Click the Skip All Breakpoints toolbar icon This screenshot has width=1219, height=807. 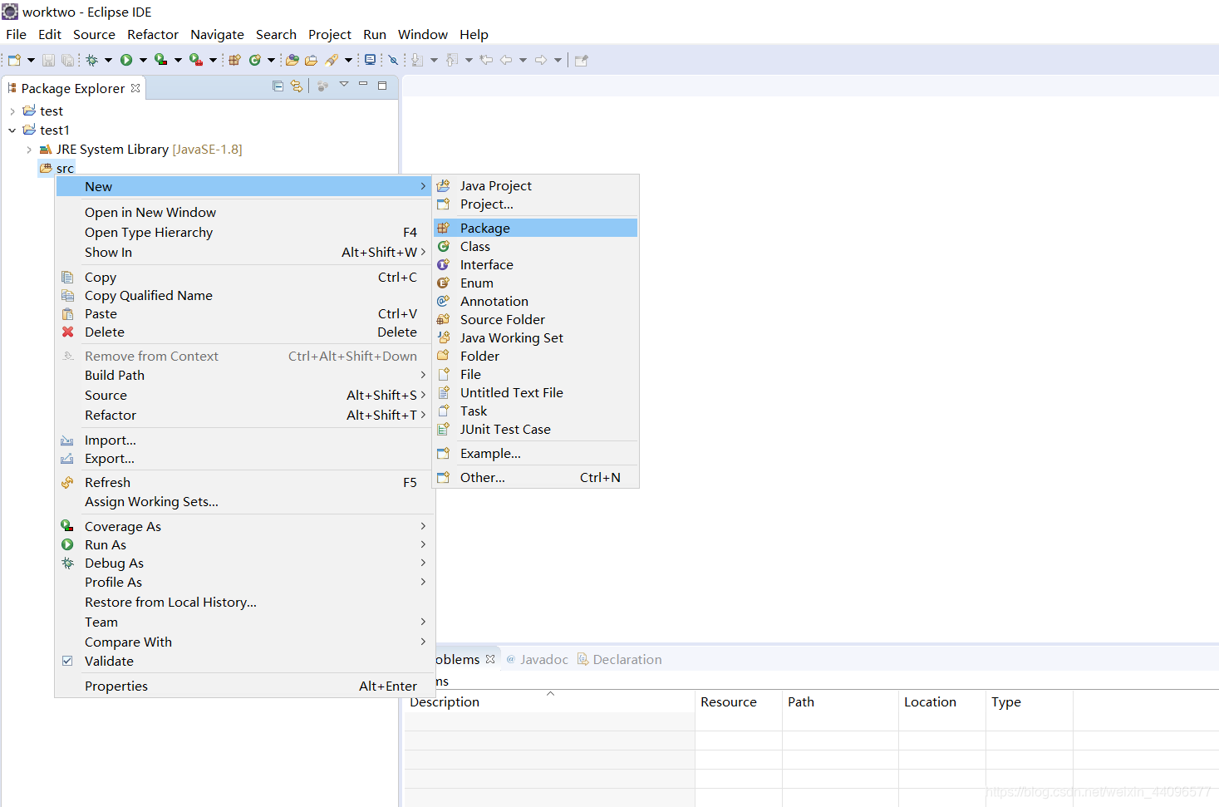[x=394, y=60]
